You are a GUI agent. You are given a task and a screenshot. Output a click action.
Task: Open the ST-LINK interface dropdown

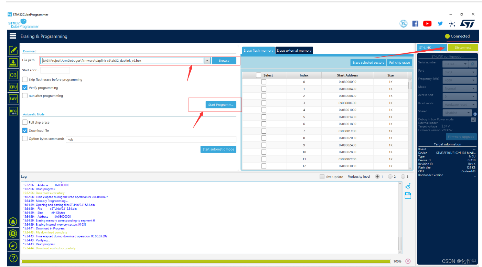pyautogui.click(x=432, y=48)
